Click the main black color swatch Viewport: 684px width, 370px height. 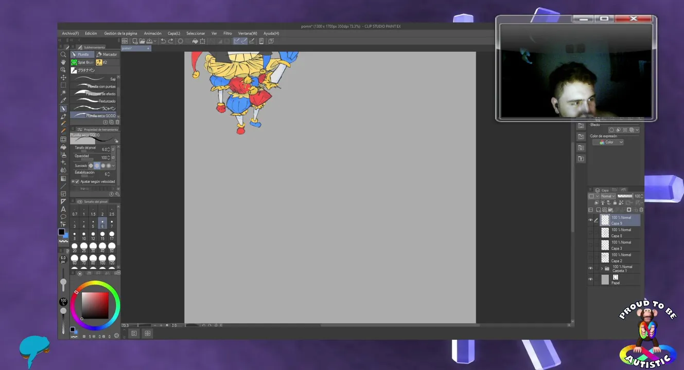pyautogui.click(x=61, y=232)
